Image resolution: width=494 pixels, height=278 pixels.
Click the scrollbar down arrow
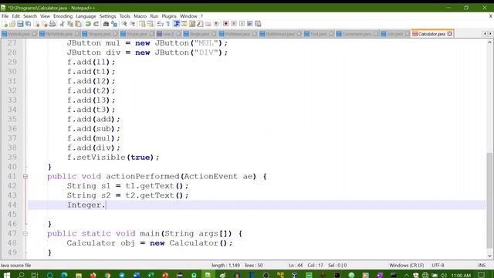coord(489,256)
